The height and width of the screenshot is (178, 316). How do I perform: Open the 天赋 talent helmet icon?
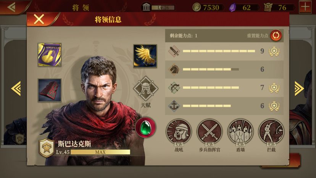145,88
